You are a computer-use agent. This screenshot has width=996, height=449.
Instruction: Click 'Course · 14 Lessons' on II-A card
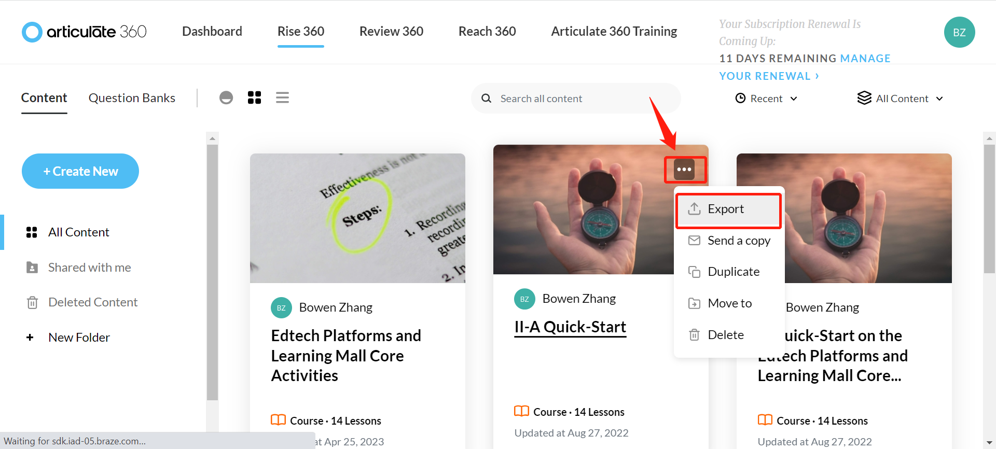click(578, 412)
